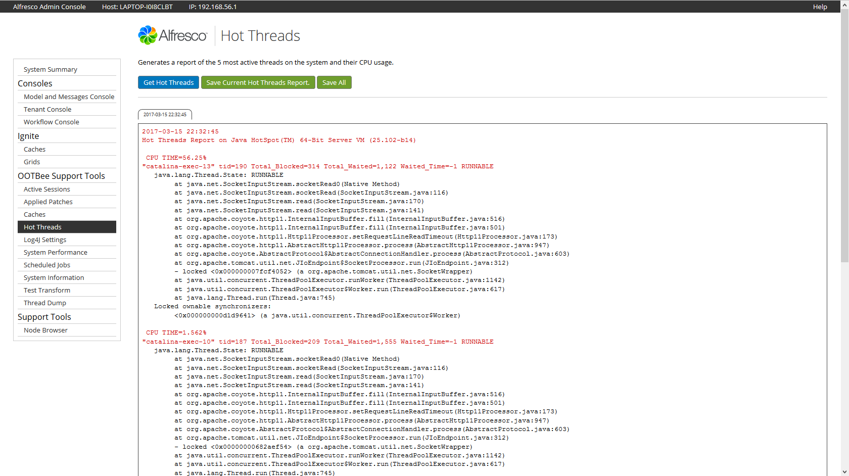Select the Hot Threads menu item

[x=67, y=227]
